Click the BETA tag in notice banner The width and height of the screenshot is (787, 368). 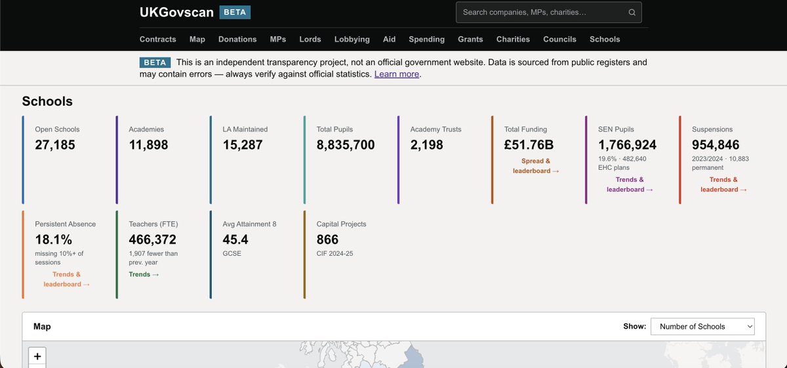click(155, 62)
